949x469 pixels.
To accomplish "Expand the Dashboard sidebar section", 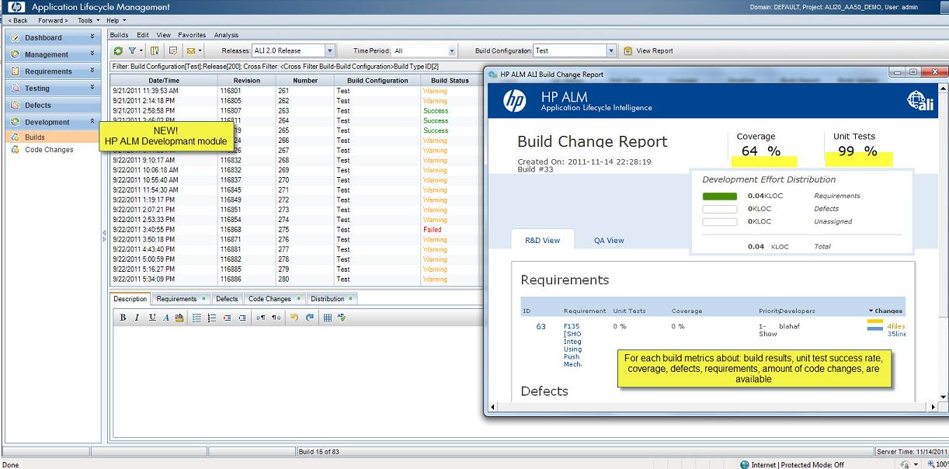I will tap(92, 36).
